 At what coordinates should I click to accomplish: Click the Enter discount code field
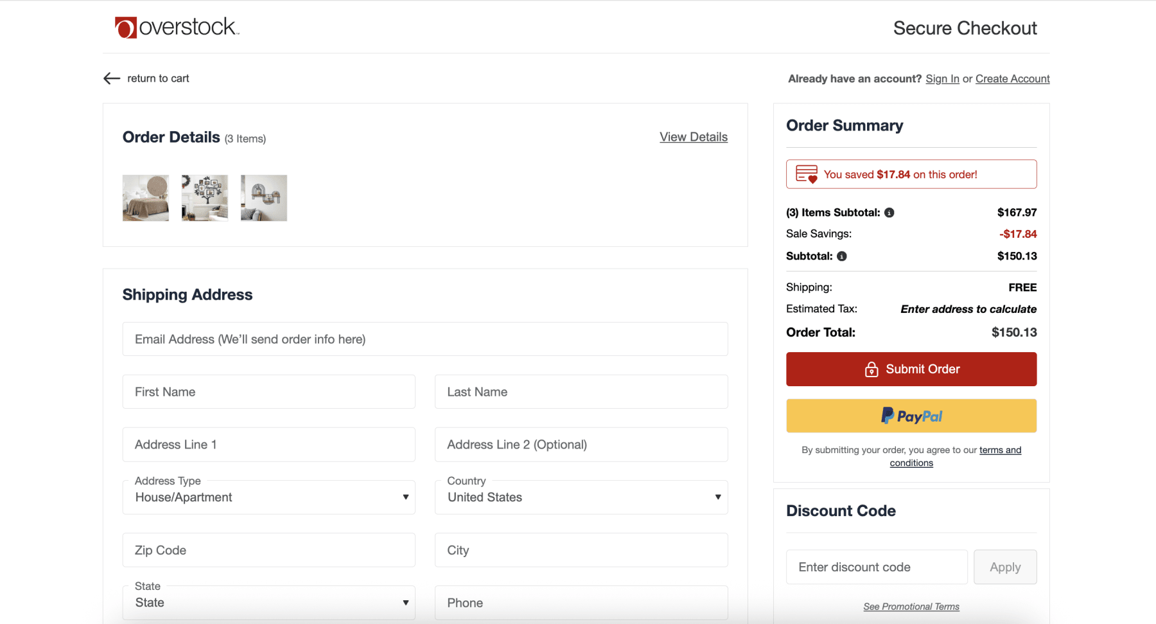[876, 567]
